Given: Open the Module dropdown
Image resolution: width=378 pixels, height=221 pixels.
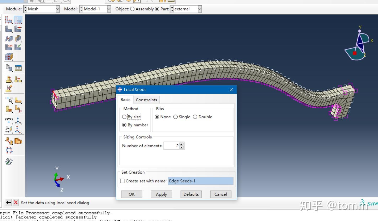Looking at the screenshot, I should tap(58, 9).
